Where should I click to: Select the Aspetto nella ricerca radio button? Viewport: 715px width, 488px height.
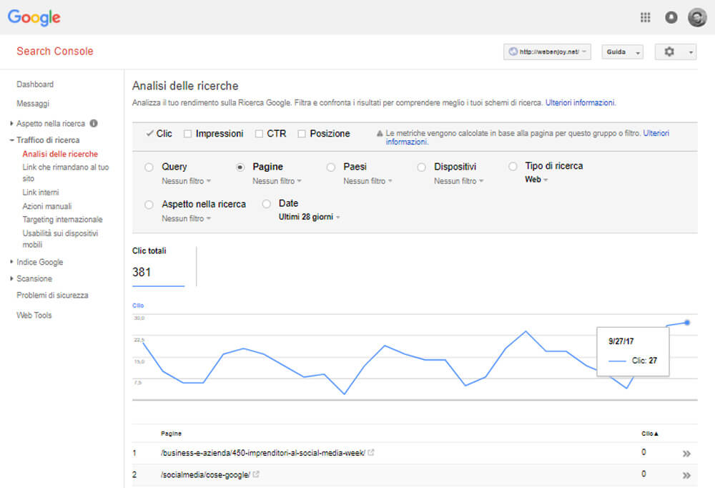click(x=149, y=205)
